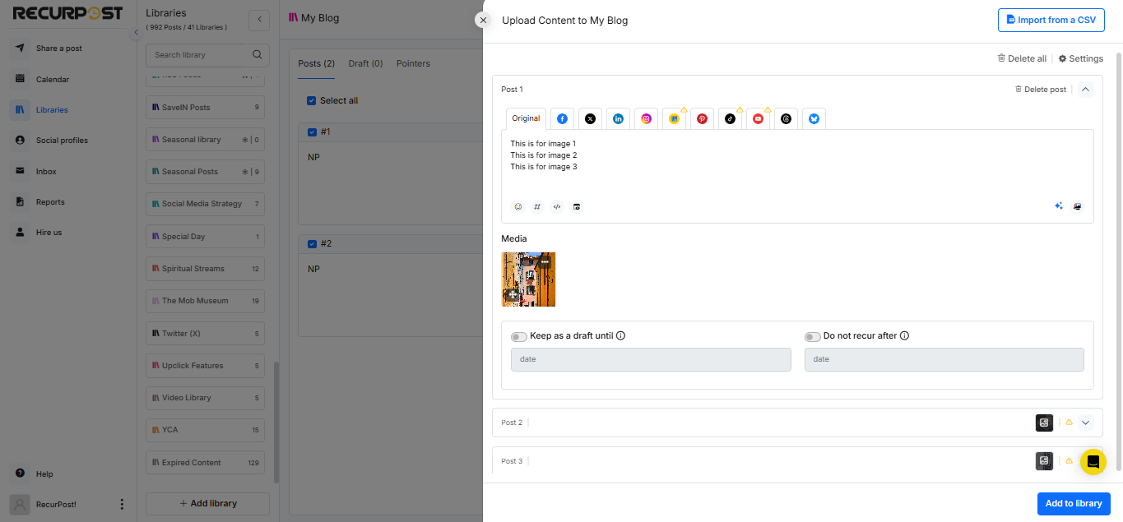
Task: Click the Post 2 media image icon
Action: click(1044, 423)
